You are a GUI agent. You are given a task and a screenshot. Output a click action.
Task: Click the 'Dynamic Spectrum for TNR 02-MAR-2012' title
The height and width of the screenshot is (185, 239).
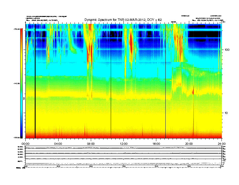coord(123,20)
